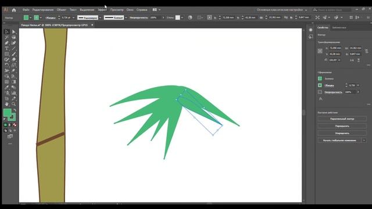
Task: Select the Pen tool
Action: (6, 43)
